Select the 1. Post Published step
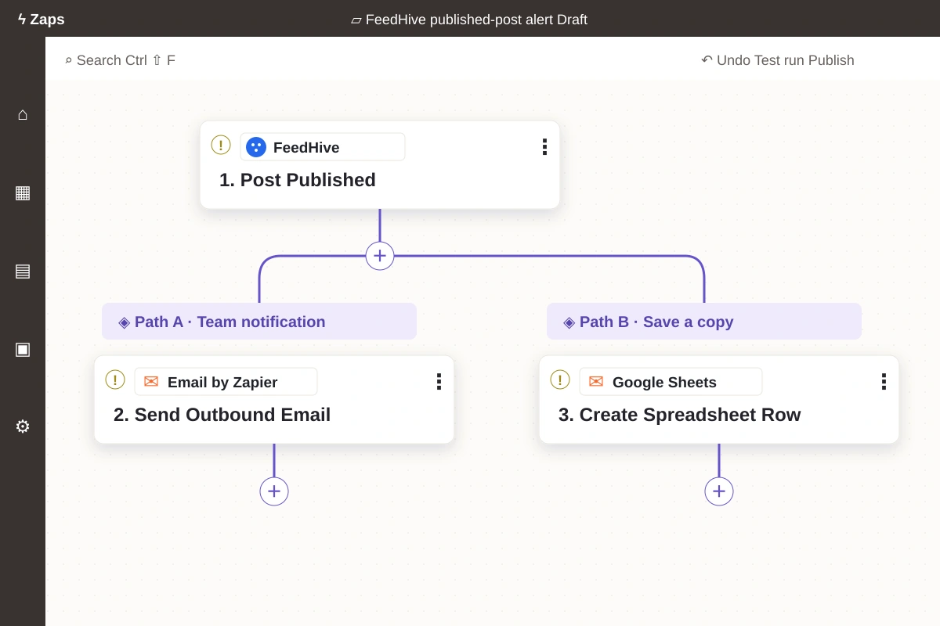Screen dimensions: 940x626 (x=380, y=165)
